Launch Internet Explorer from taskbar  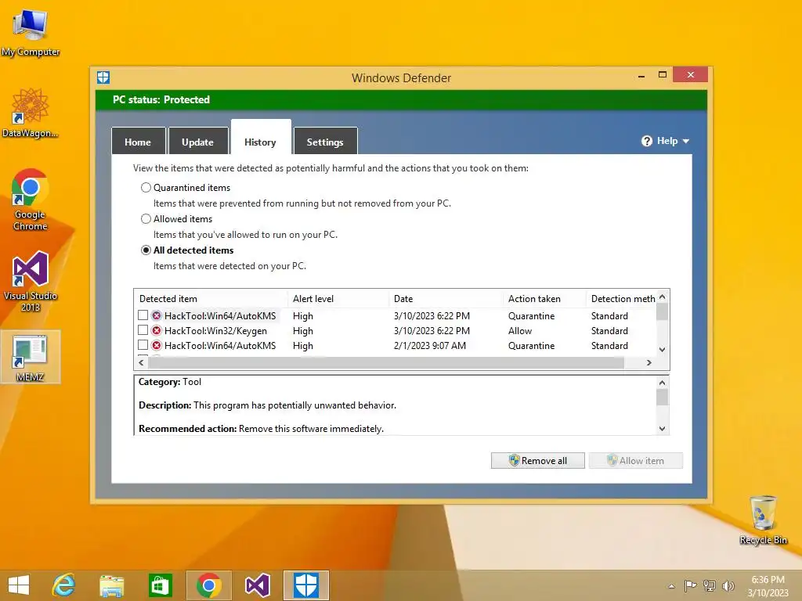(x=64, y=585)
